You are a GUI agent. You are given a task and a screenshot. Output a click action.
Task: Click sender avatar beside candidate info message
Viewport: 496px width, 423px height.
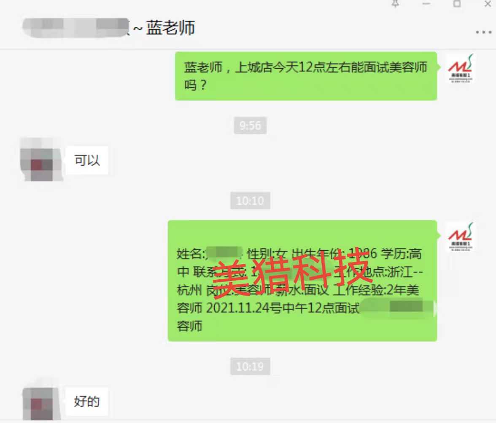point(461,237)
